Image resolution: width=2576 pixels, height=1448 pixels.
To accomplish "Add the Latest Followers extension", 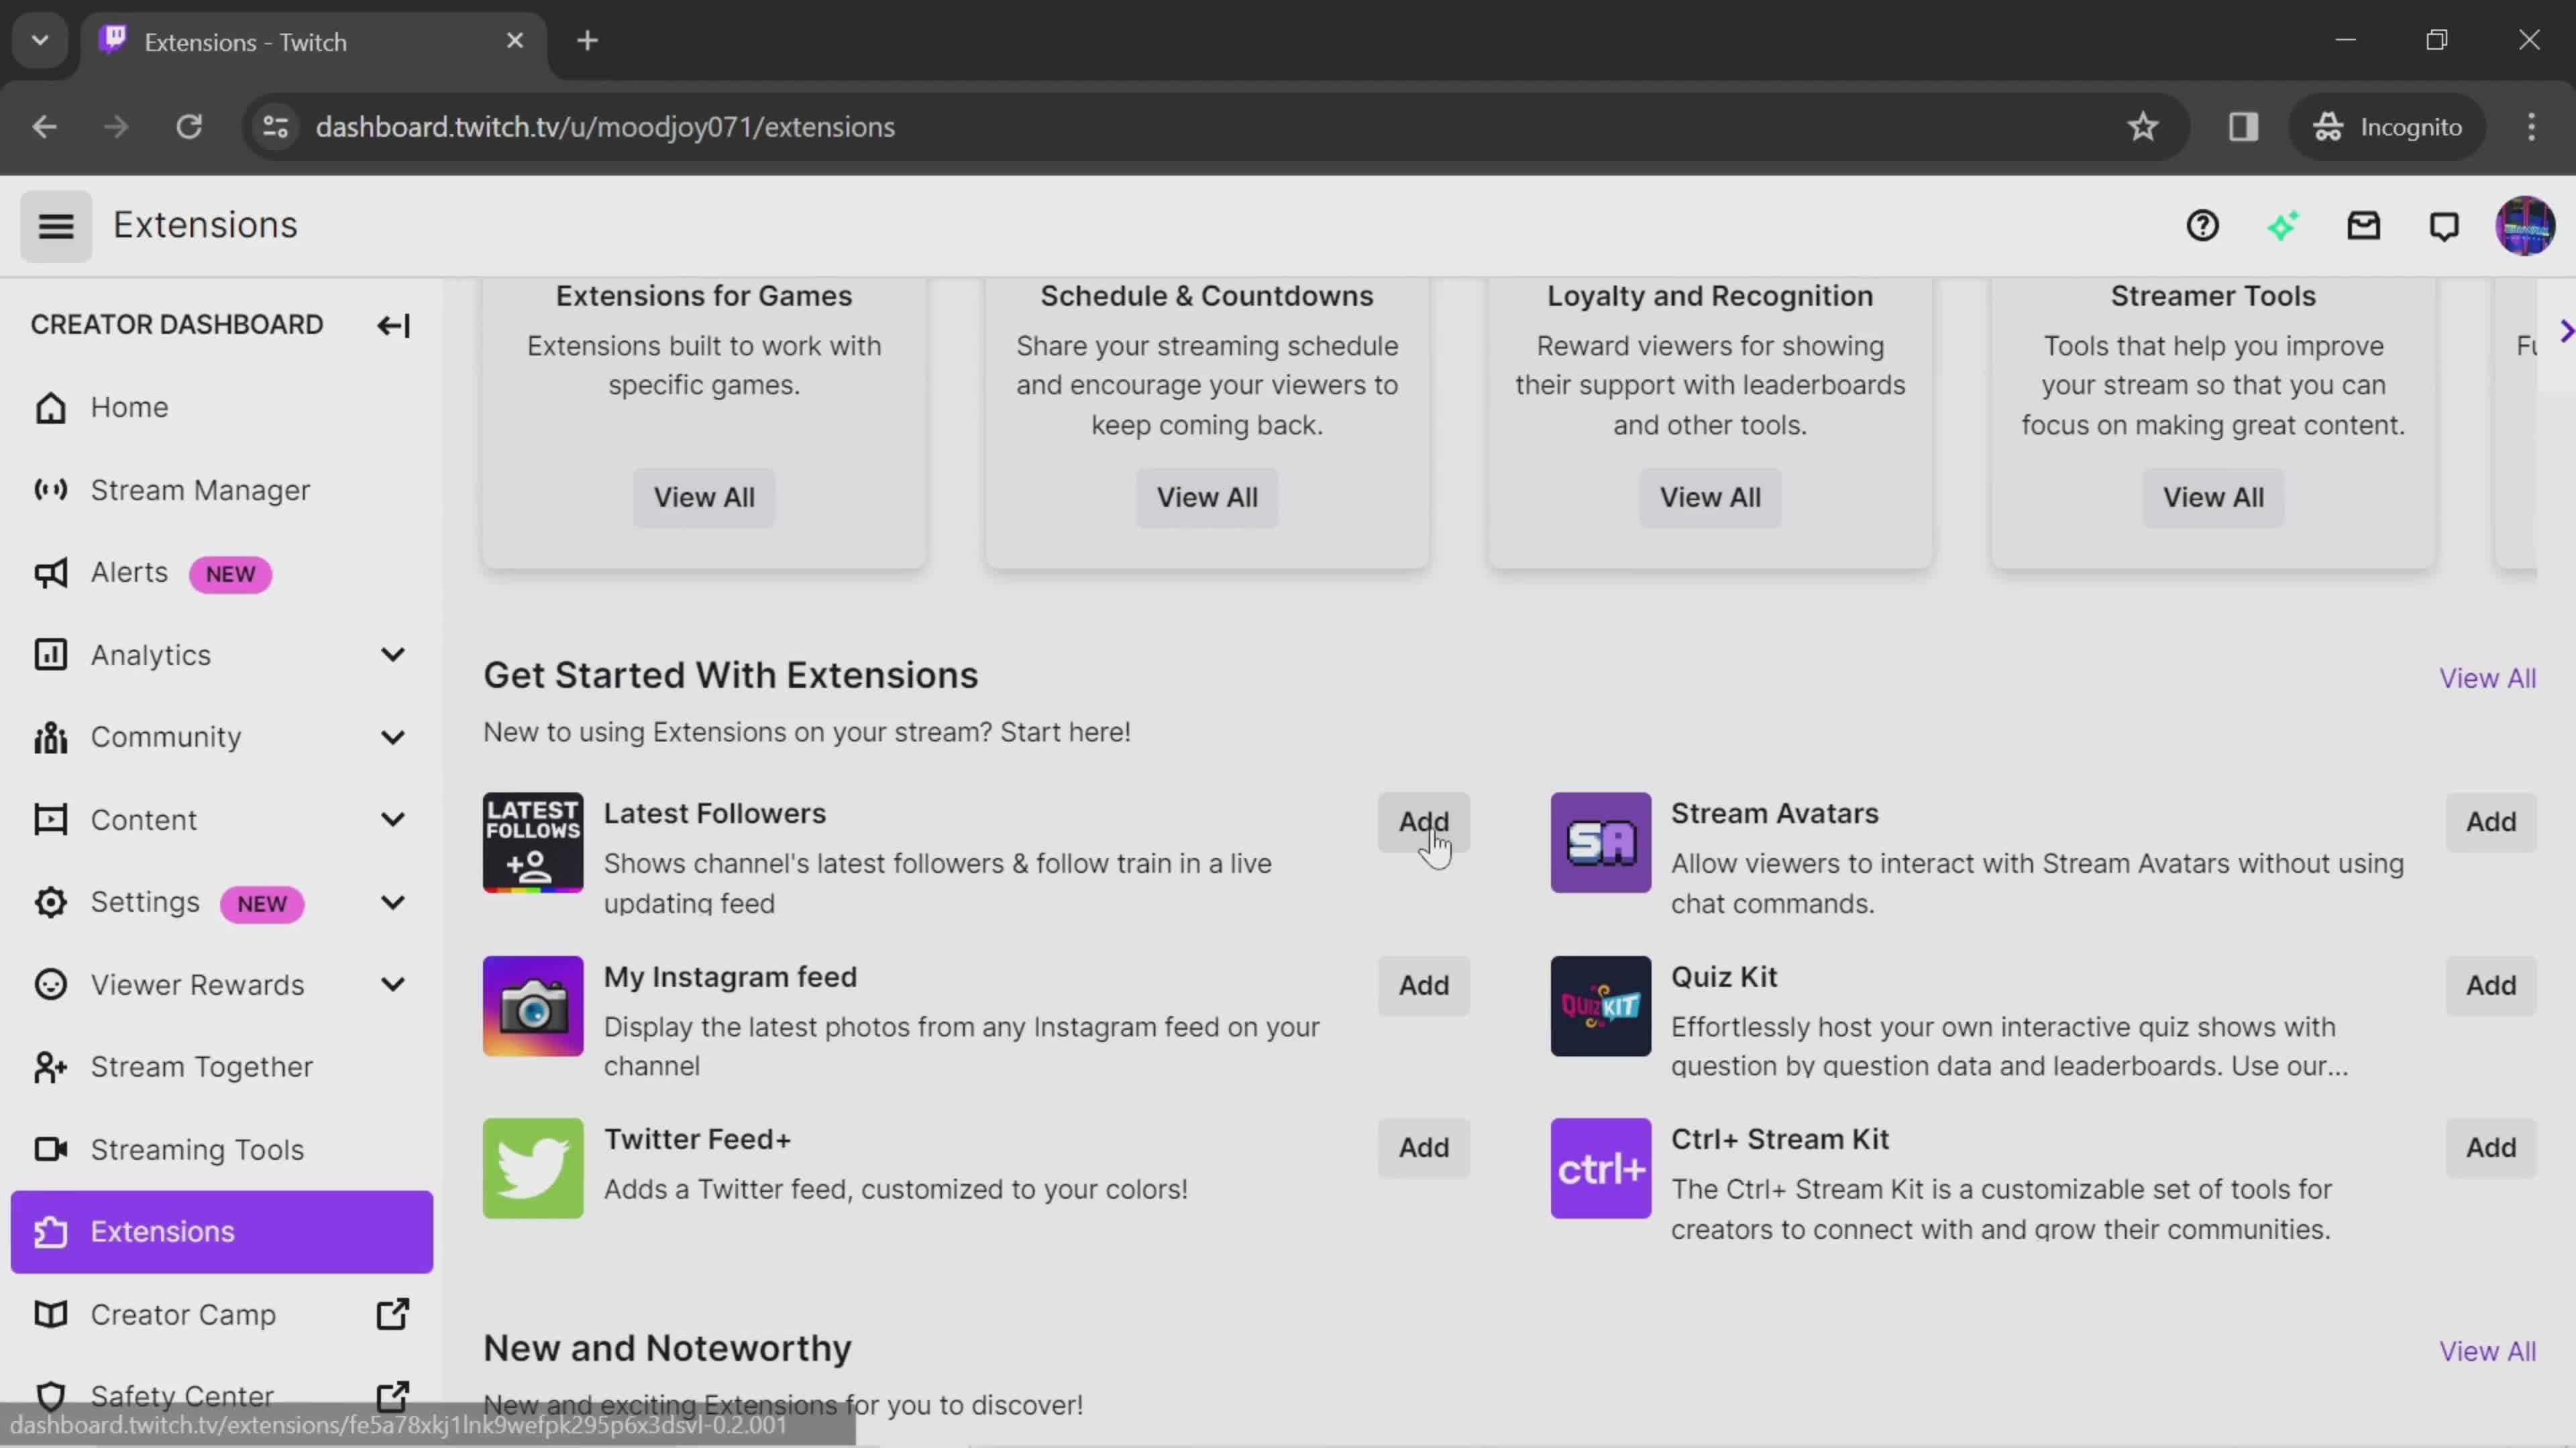I will 1423,823.
